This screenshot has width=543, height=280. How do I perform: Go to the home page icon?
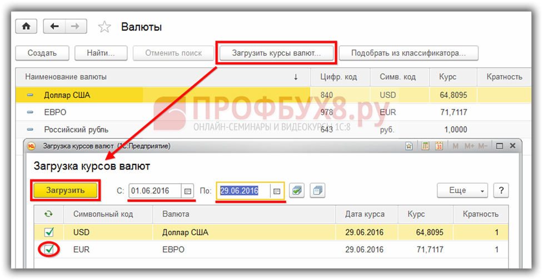(x=26, y=26)
